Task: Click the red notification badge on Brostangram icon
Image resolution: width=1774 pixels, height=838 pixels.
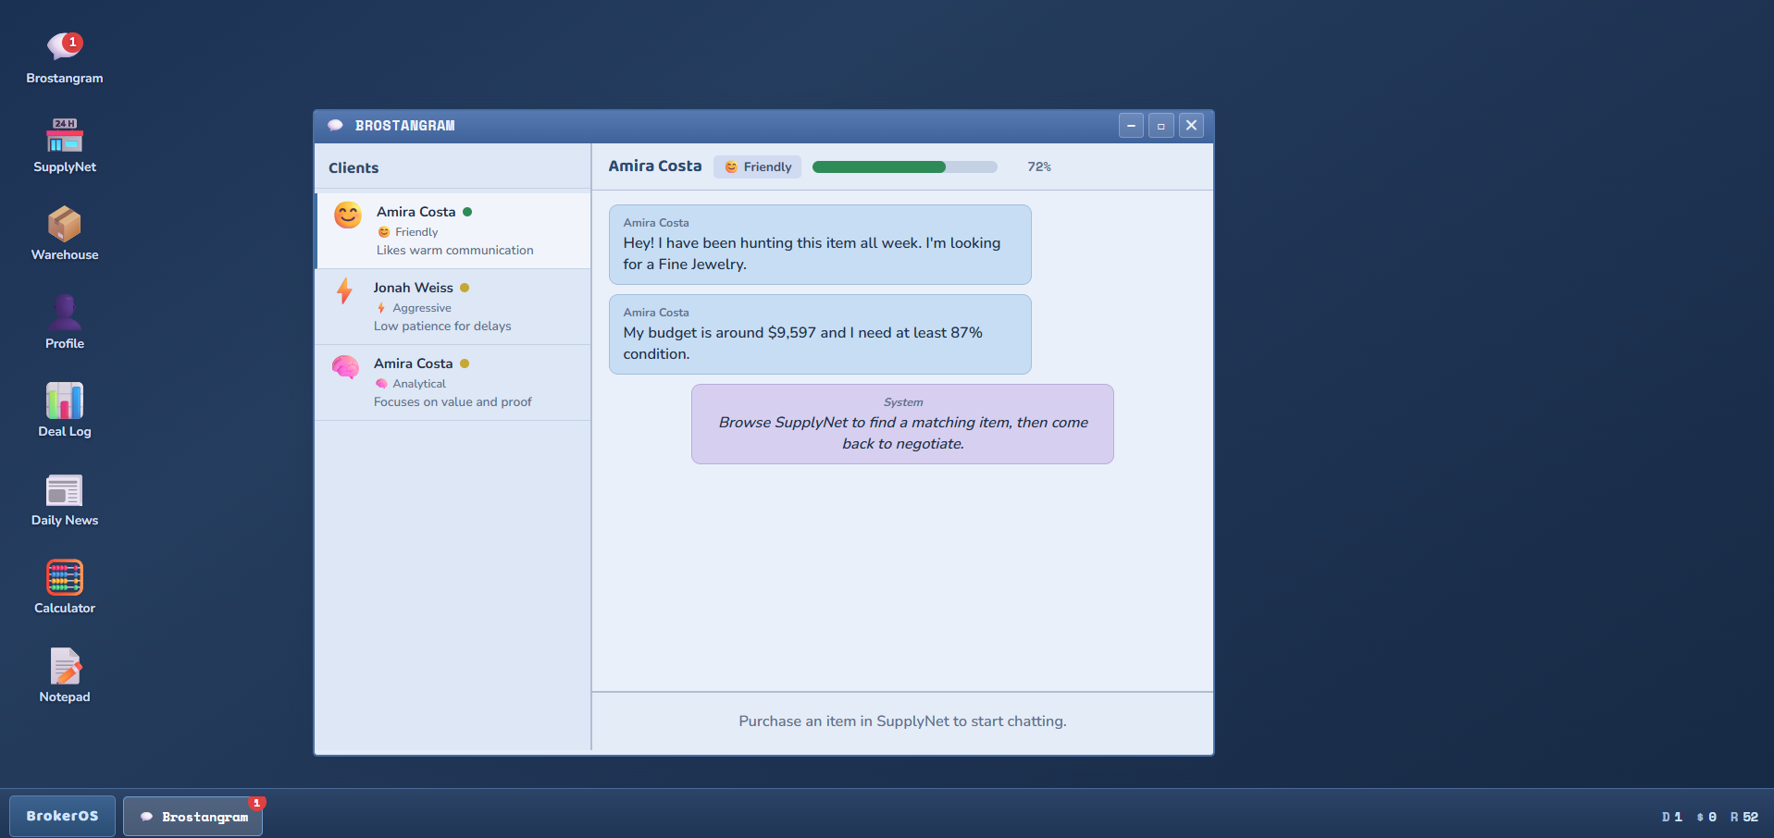Action: [73, 42]
